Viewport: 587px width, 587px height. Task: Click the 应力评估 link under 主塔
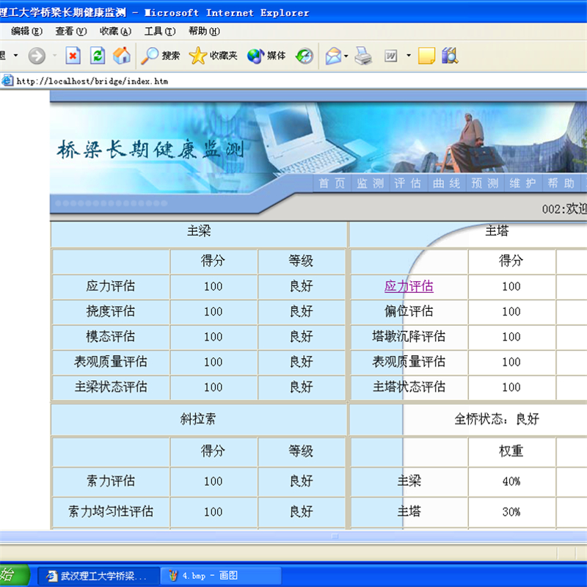click(x=409, y=286)
